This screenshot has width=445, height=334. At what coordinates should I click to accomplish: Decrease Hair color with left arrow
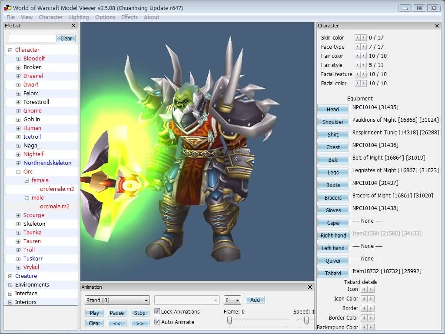click(x=358, y=56)
